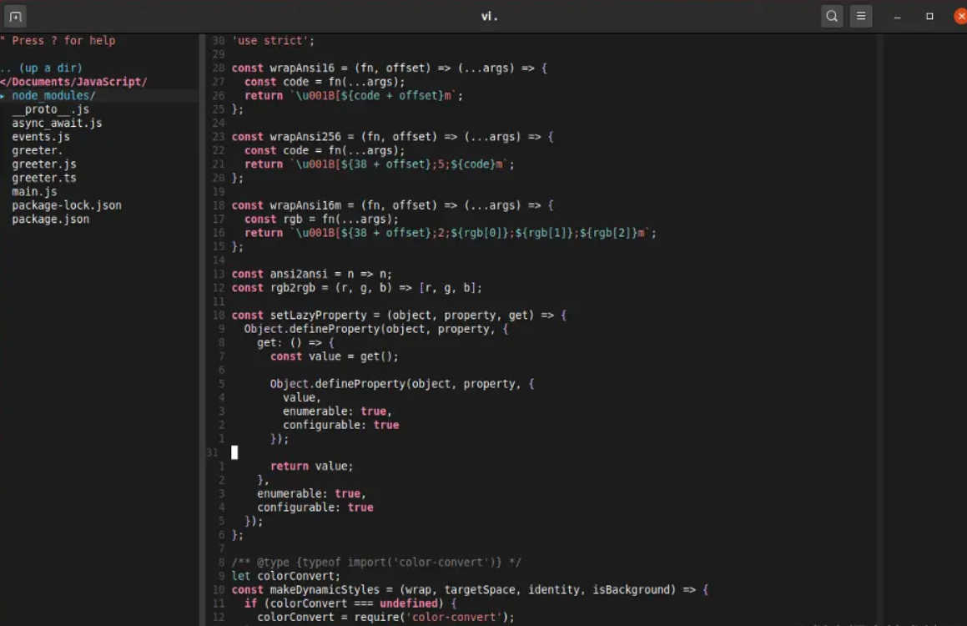Image resolution: width=967 pixels, height=626 pixels.
Task: Open greeter.ts in file tree
Action: point(43,178)
